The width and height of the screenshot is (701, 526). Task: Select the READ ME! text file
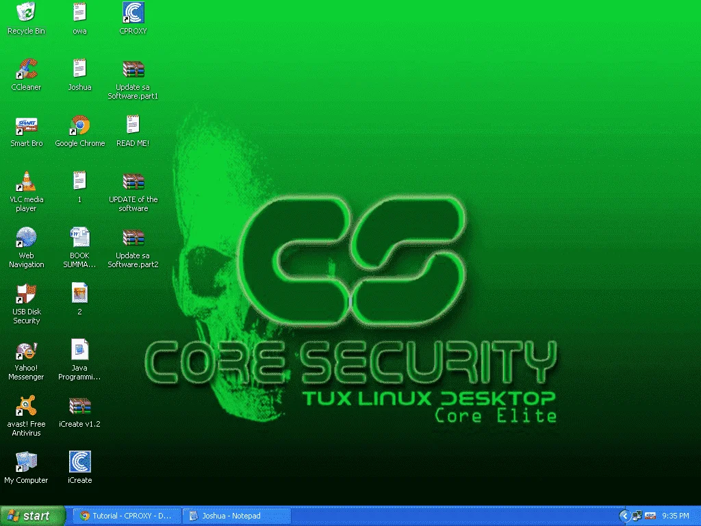pyautogui.click(x=133, y=125)
